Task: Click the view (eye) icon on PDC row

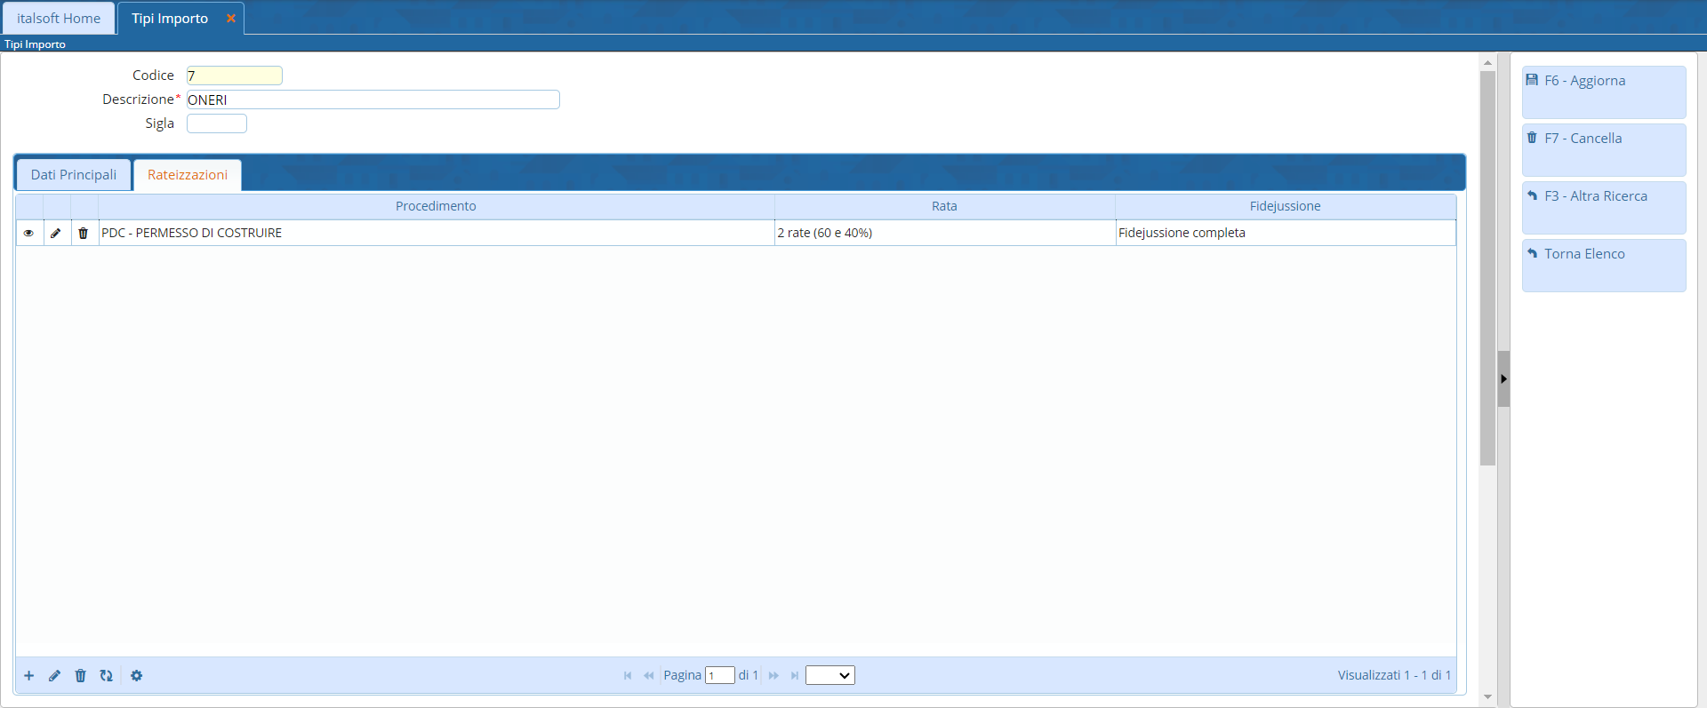Action: tap(28, 233)
